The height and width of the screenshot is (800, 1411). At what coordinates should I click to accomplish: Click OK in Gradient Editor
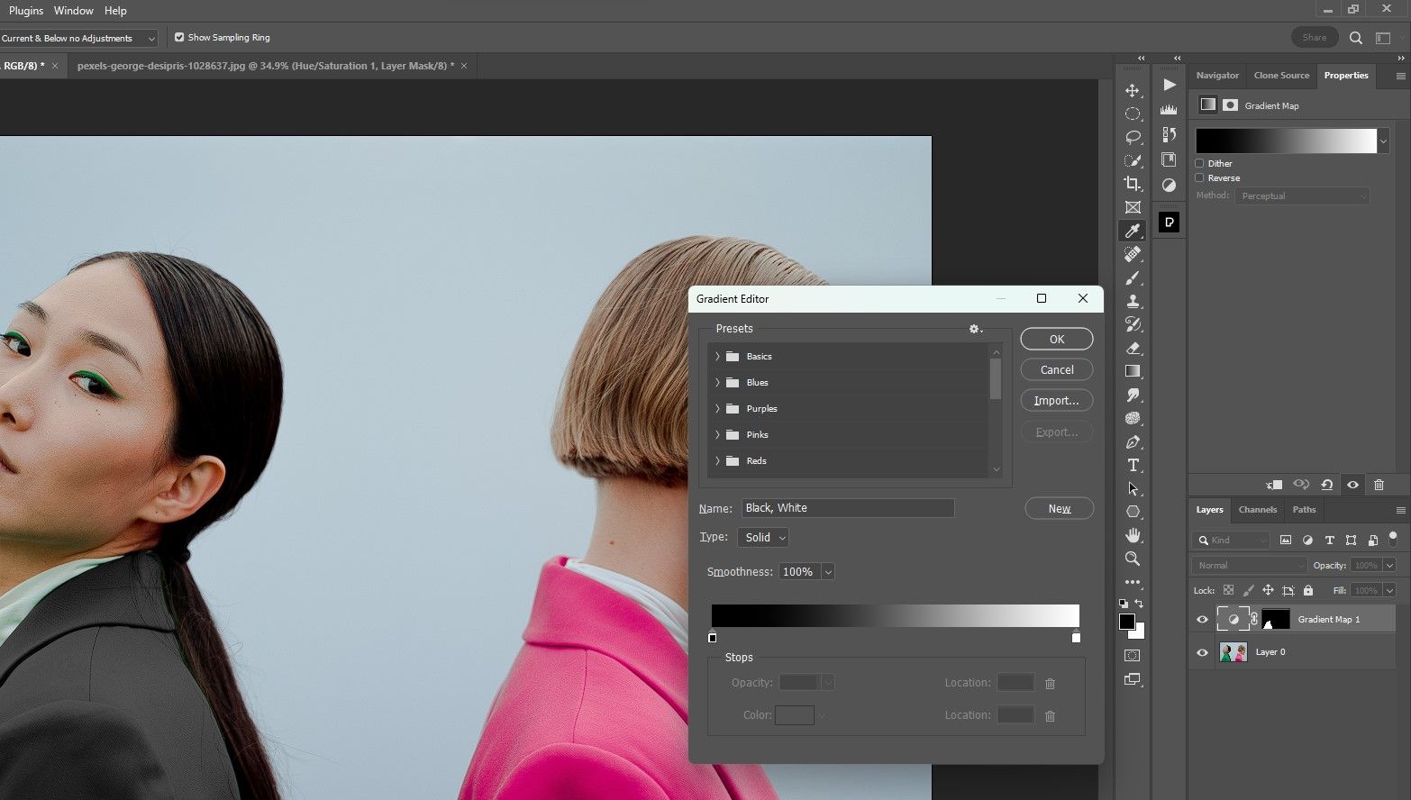1057,340
